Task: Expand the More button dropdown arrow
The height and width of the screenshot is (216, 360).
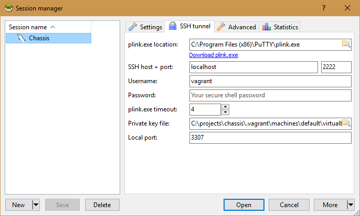Action: click(x=351, y=205)
